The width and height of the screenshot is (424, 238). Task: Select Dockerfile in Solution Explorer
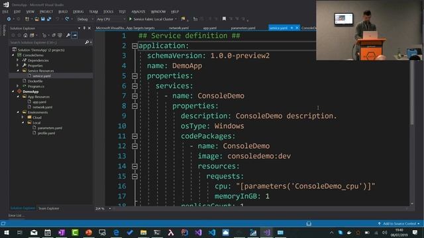tap(35, 81)
